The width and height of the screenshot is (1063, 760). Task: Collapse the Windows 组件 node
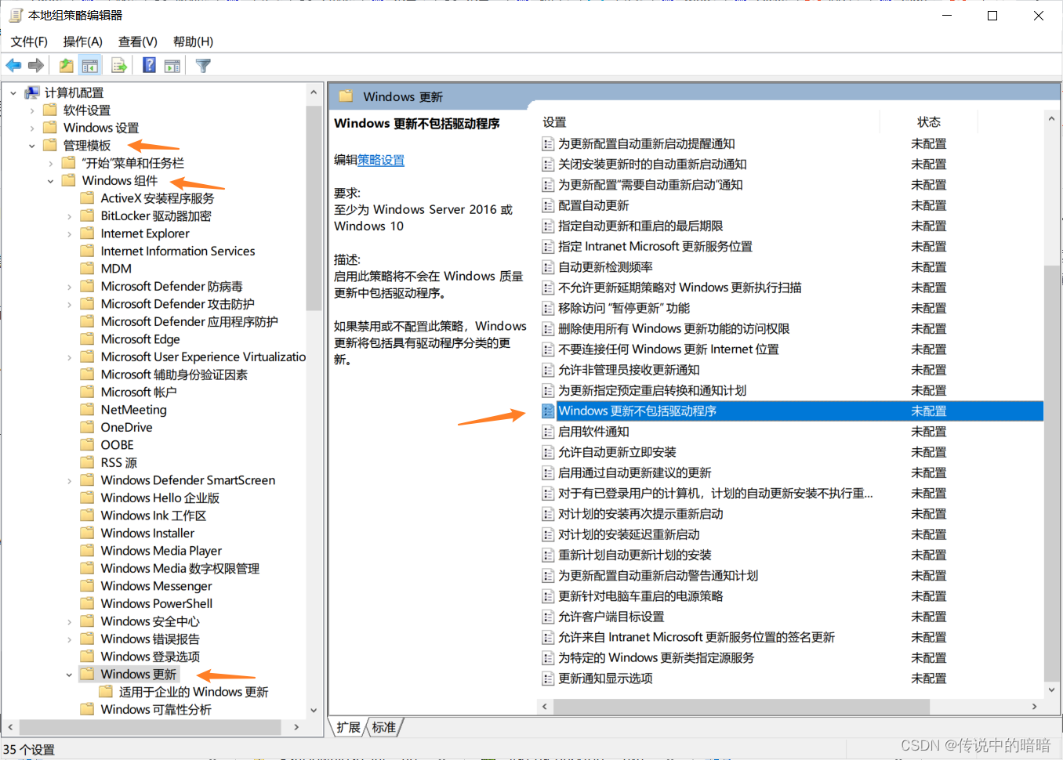click(51, 181)
